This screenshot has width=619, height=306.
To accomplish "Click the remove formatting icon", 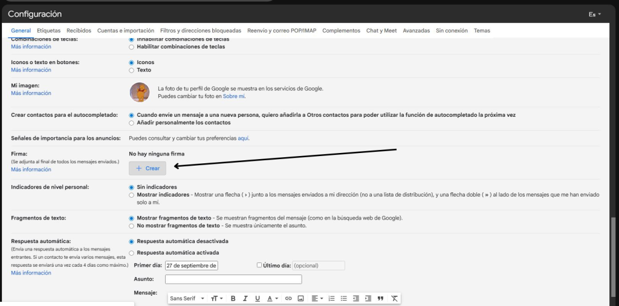I will (x=394, y=298).
